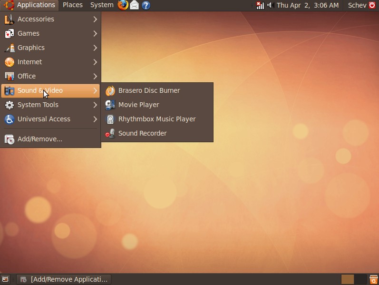
Task: Switch to the first brown workspace
Action: tap(347, 279)
